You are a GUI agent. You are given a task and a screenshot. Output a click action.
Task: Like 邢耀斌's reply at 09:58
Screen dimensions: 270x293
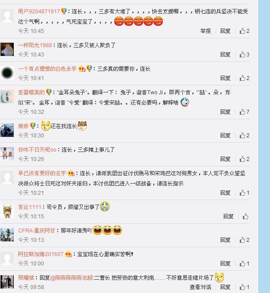[244, 287]
